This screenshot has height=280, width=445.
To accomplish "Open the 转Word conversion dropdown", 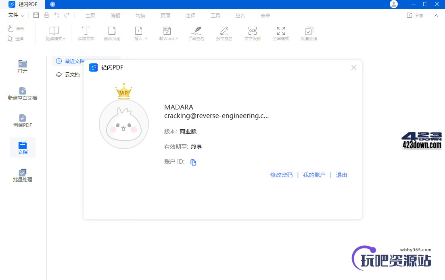I will [x=169, y=34].
